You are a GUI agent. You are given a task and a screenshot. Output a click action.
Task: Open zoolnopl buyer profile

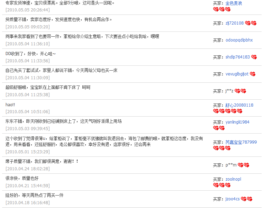tap(233, 179)
